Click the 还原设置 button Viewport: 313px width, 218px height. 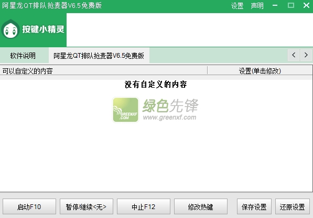coord(293,206)
